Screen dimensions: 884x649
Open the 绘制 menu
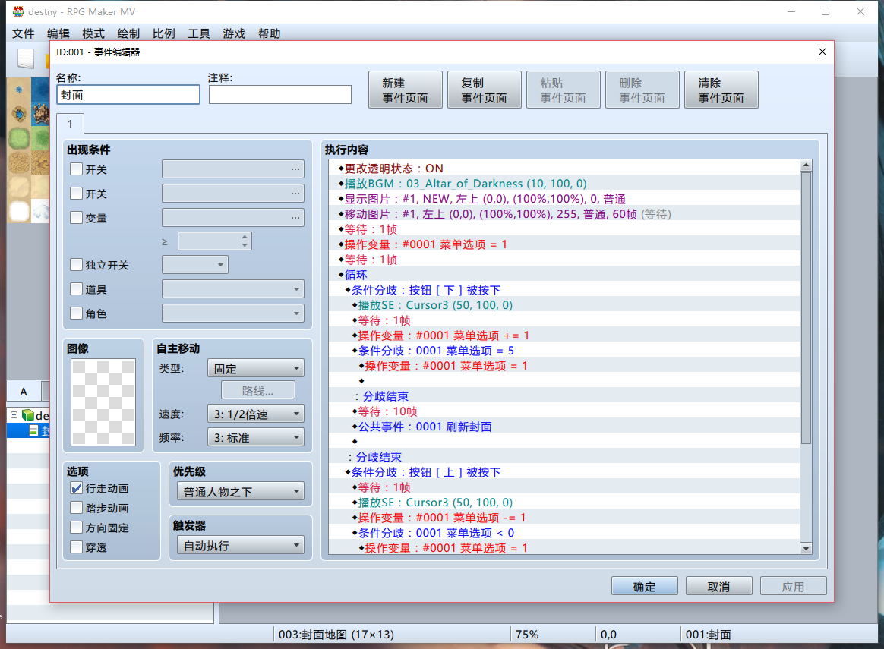tap(128, 34)
